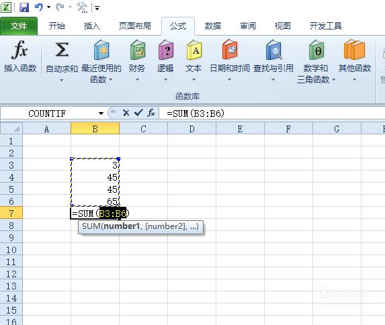Click cell B6 containing 65
Screen dimensions: 385x325
pos(95,201)
